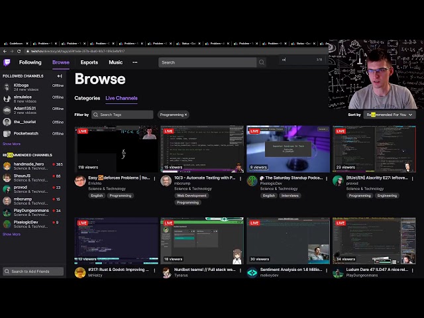Open handmade_hero avatar in recommended channels
The image size is (424, 318).
pyautogui.click(x=7, y=166)
